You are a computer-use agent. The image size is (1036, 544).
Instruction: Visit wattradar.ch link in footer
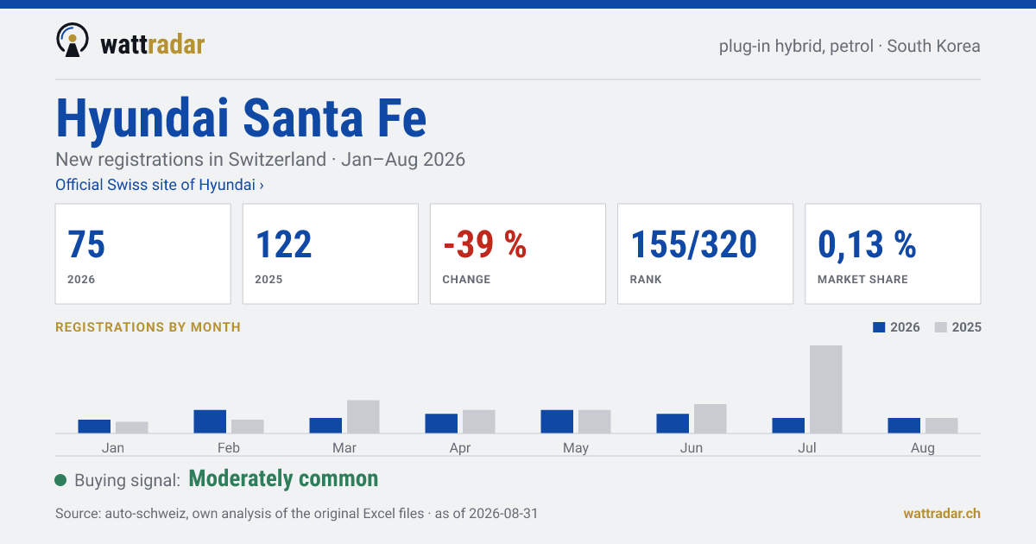tap(942, 513)
